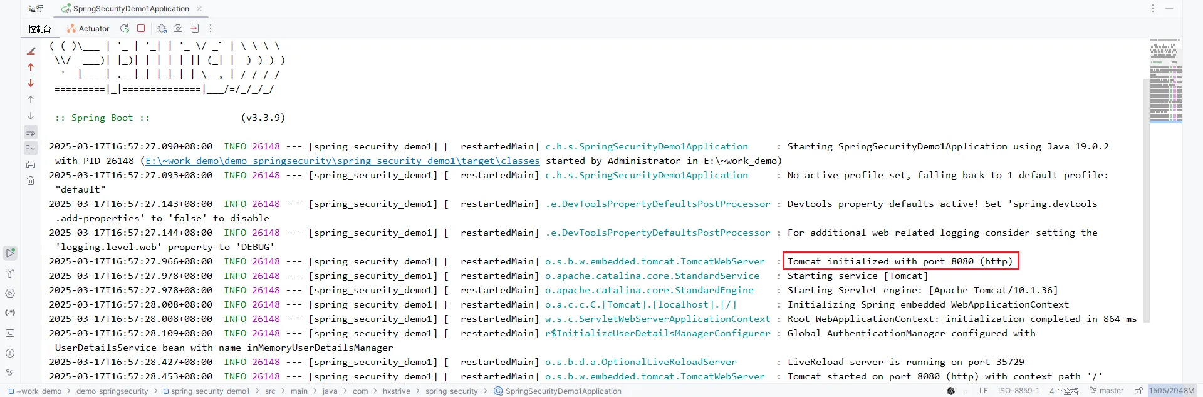Click main breadcrumb segment

[x=299, y=391]
